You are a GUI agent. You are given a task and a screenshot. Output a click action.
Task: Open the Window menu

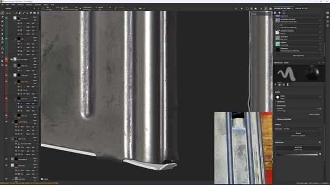click(x=21, y=5)
